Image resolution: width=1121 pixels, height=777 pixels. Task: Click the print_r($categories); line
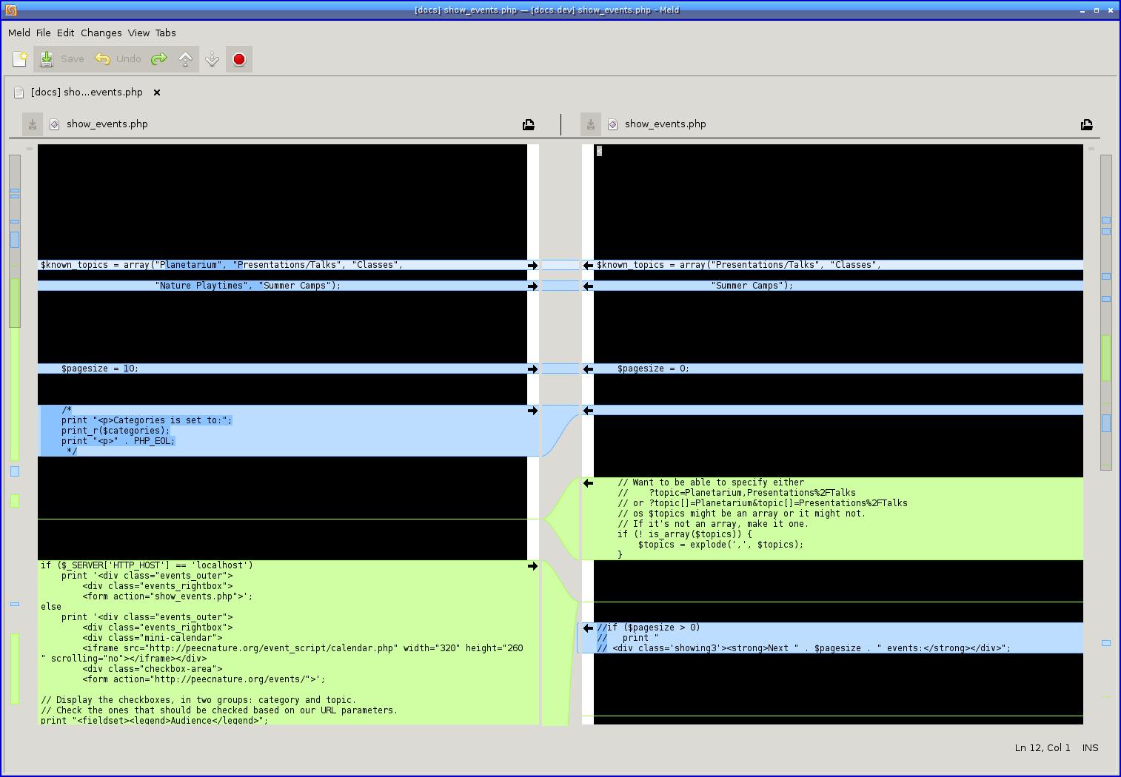pos(116,431)
